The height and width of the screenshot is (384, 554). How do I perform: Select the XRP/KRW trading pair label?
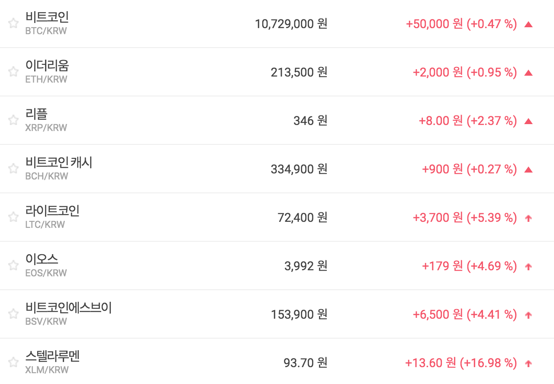coord(46,128)
